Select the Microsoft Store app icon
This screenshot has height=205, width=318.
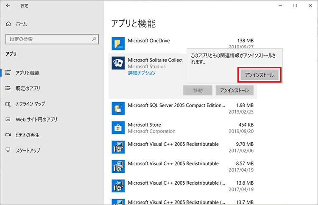tap(117, 127)
